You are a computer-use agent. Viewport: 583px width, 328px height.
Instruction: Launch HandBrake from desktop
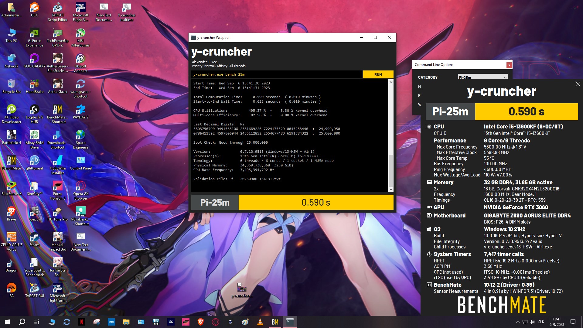pos(34,86)
